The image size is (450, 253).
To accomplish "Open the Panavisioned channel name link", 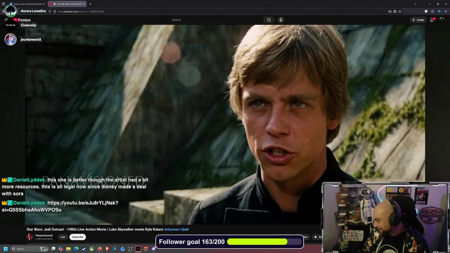I will pos(44,235).
